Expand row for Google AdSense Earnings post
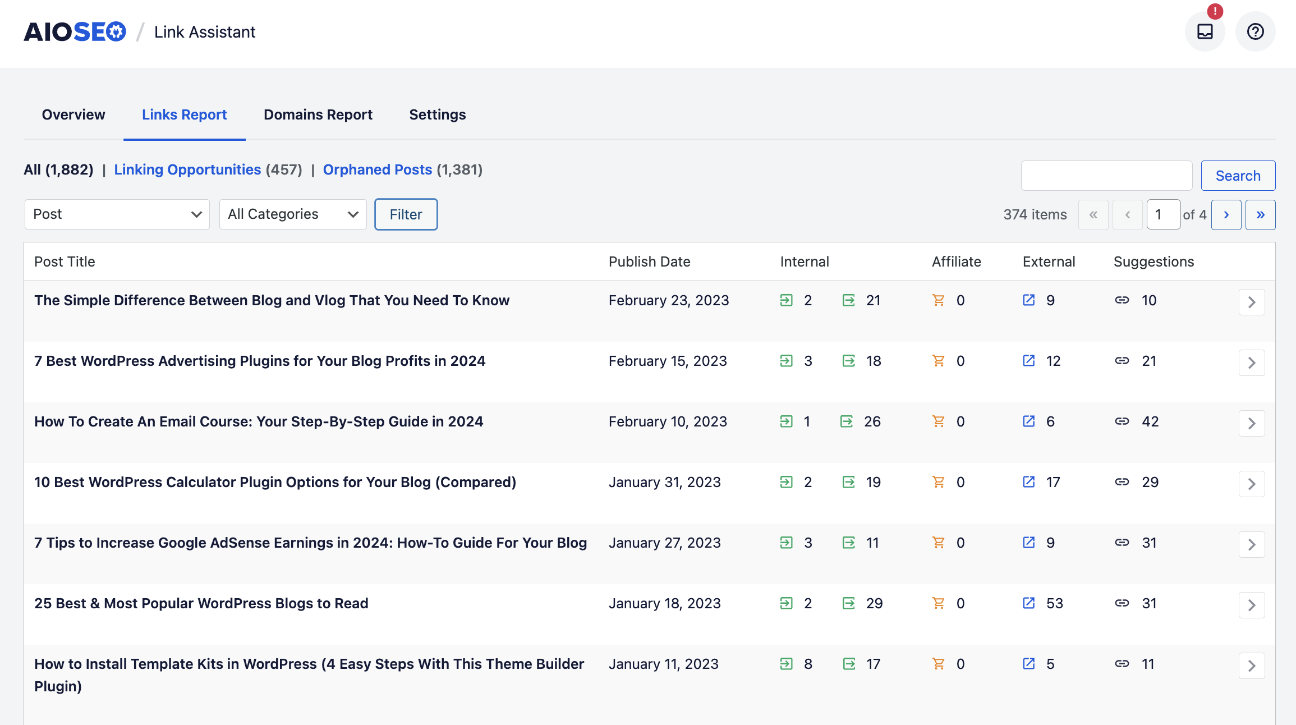 pyautogui.click(x=1251, y=544)
